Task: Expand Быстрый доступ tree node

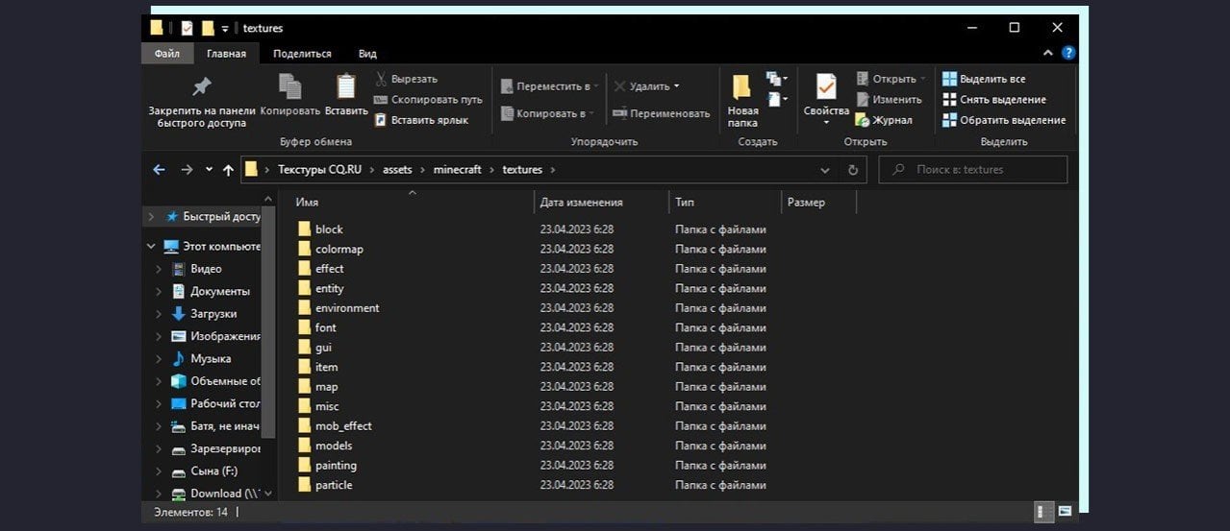Action: click(x=151, y=217)
